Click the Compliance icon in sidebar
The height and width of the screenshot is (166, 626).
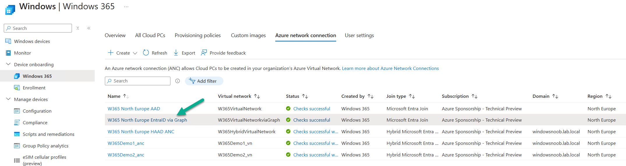coord(17,122)
